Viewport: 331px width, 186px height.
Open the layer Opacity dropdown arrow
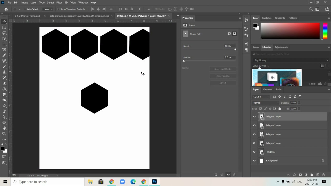pyautogui.click(x=299, y=103)
